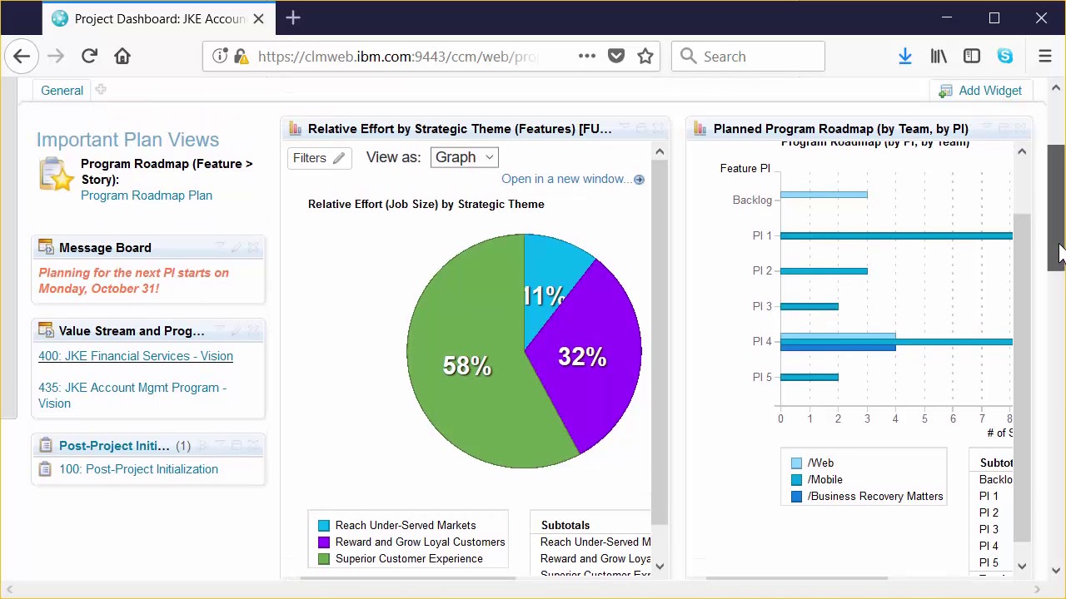Open 435: JKE Account Mgmt Program - Vision

tap(132, 395)
